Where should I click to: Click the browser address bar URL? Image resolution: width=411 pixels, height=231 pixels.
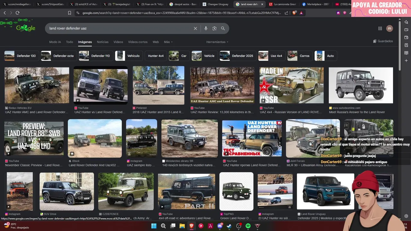[x=181, y=13]
